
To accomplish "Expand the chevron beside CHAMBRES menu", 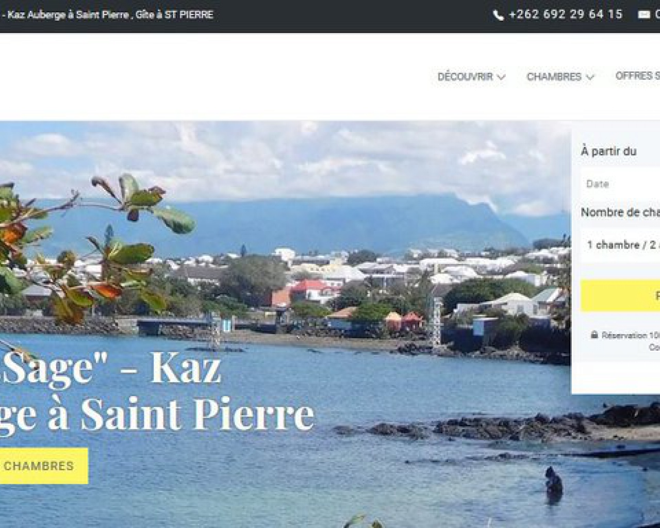I will click(590, 77).
